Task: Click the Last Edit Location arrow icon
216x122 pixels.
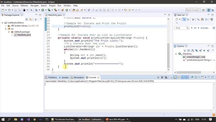Action: click(126, 10)
